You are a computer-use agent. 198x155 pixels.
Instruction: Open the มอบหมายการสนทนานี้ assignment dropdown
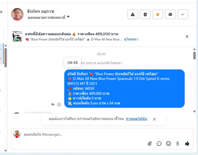pos(49,17)
